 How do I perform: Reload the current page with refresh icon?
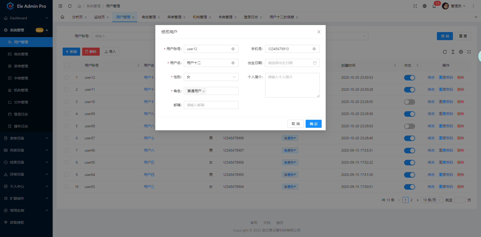point(70,6)
